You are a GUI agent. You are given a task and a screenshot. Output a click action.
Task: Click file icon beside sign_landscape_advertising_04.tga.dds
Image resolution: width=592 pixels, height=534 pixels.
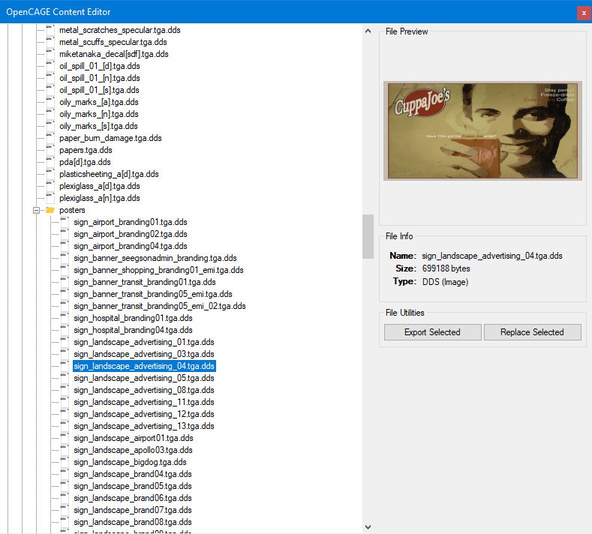(65, 366)
